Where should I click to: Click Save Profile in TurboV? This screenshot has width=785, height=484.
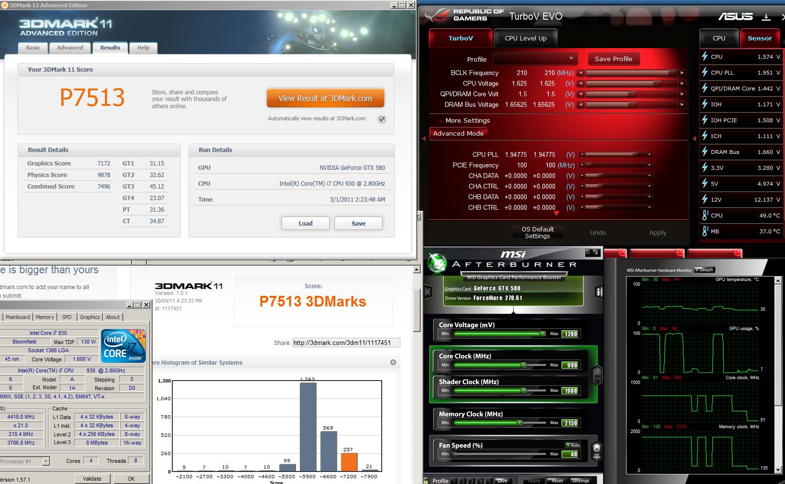coord(614,59)
